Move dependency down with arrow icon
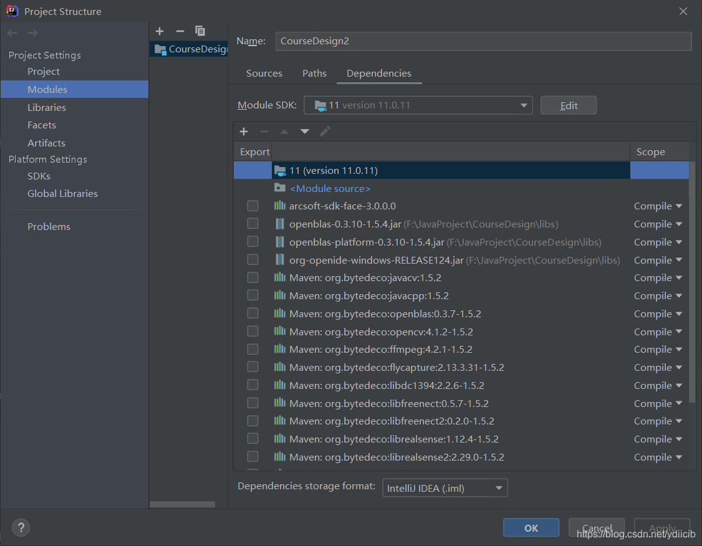Viewport: 702px width, 546px height. pyautogui.click(x=305, y=132)
